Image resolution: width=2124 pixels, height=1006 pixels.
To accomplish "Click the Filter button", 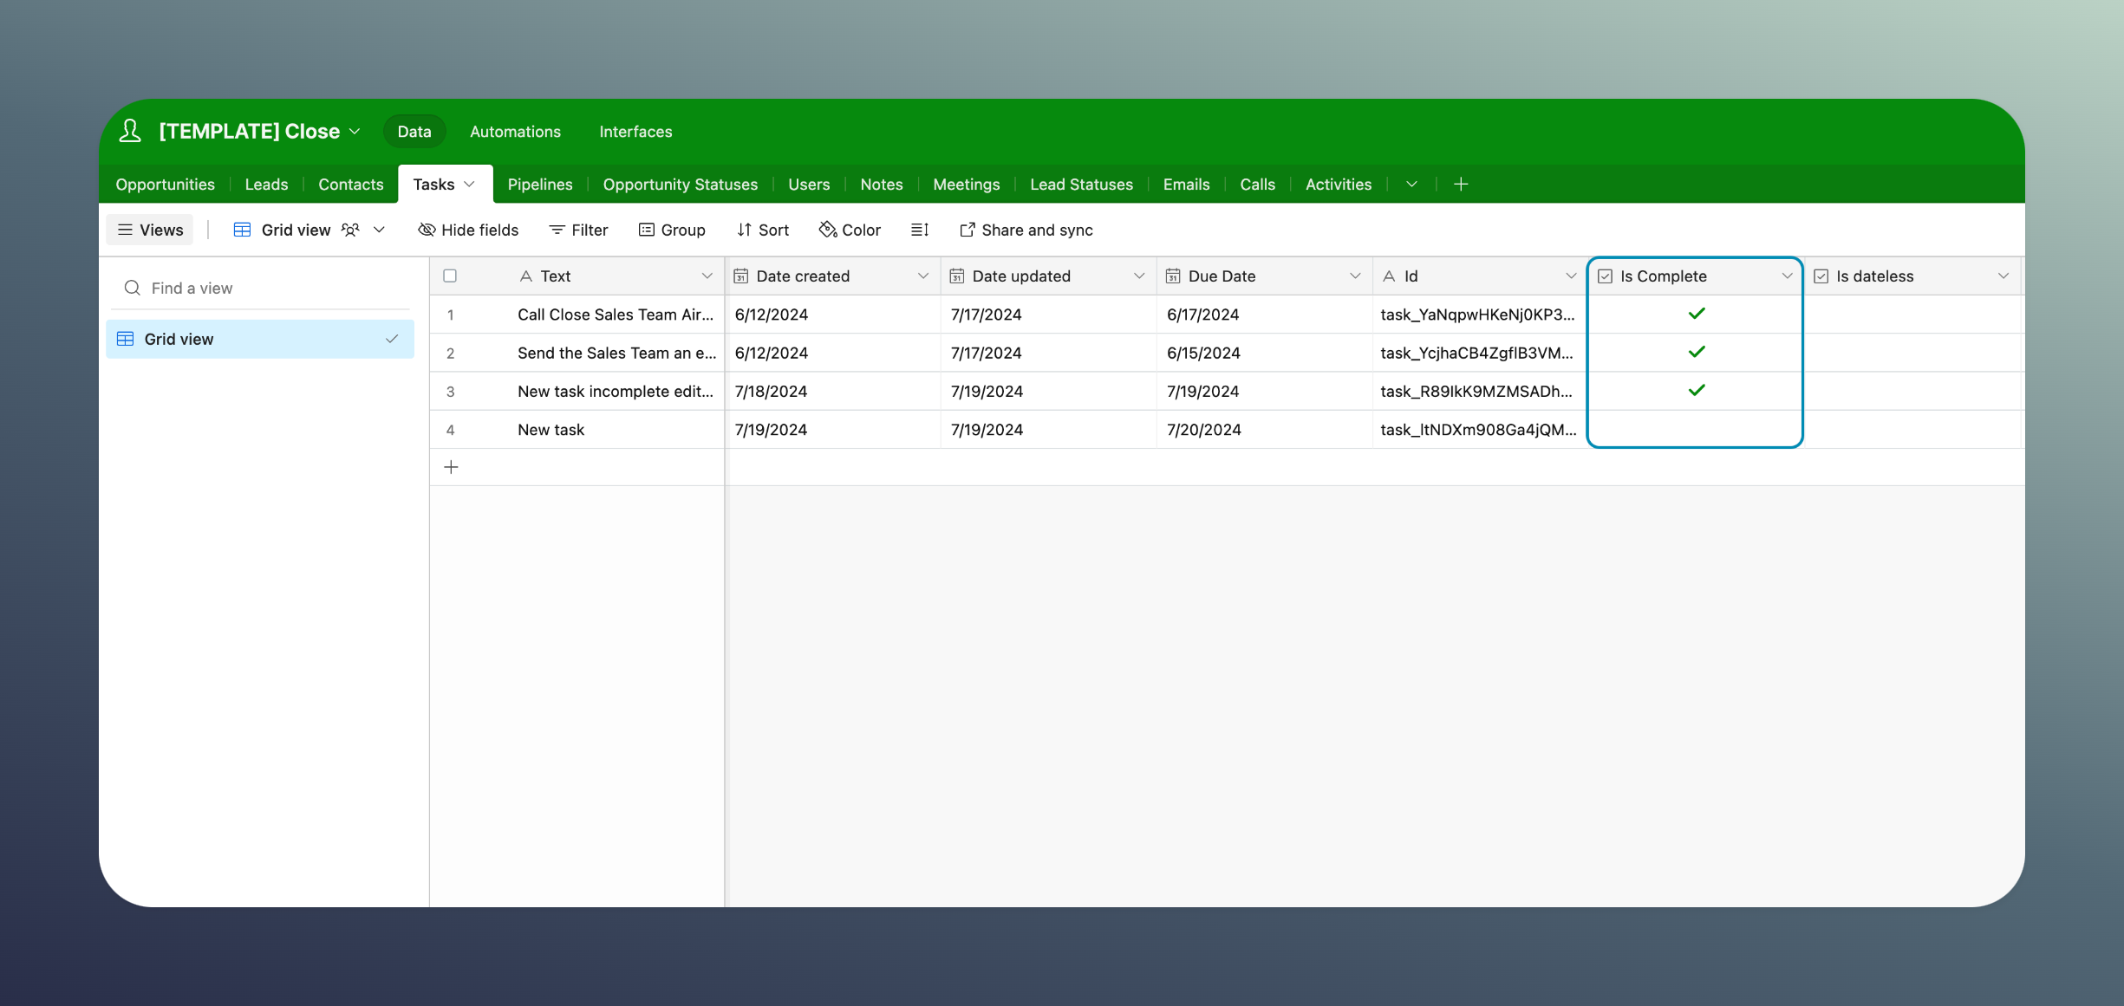I will coord(578,230).
